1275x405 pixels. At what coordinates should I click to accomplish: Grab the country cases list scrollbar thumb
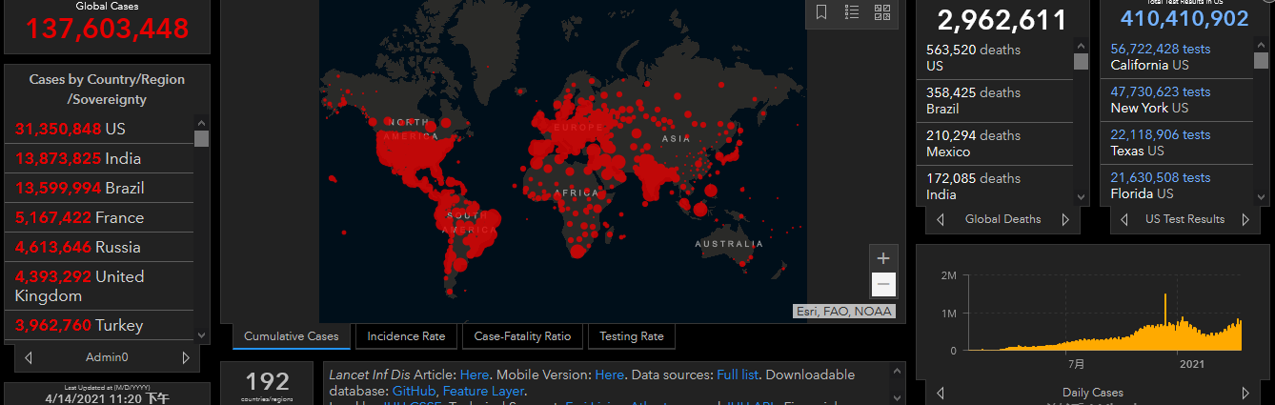tap(201, 139)
